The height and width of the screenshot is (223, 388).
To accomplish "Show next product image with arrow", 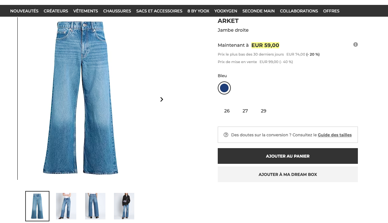I will pos(161,99).
